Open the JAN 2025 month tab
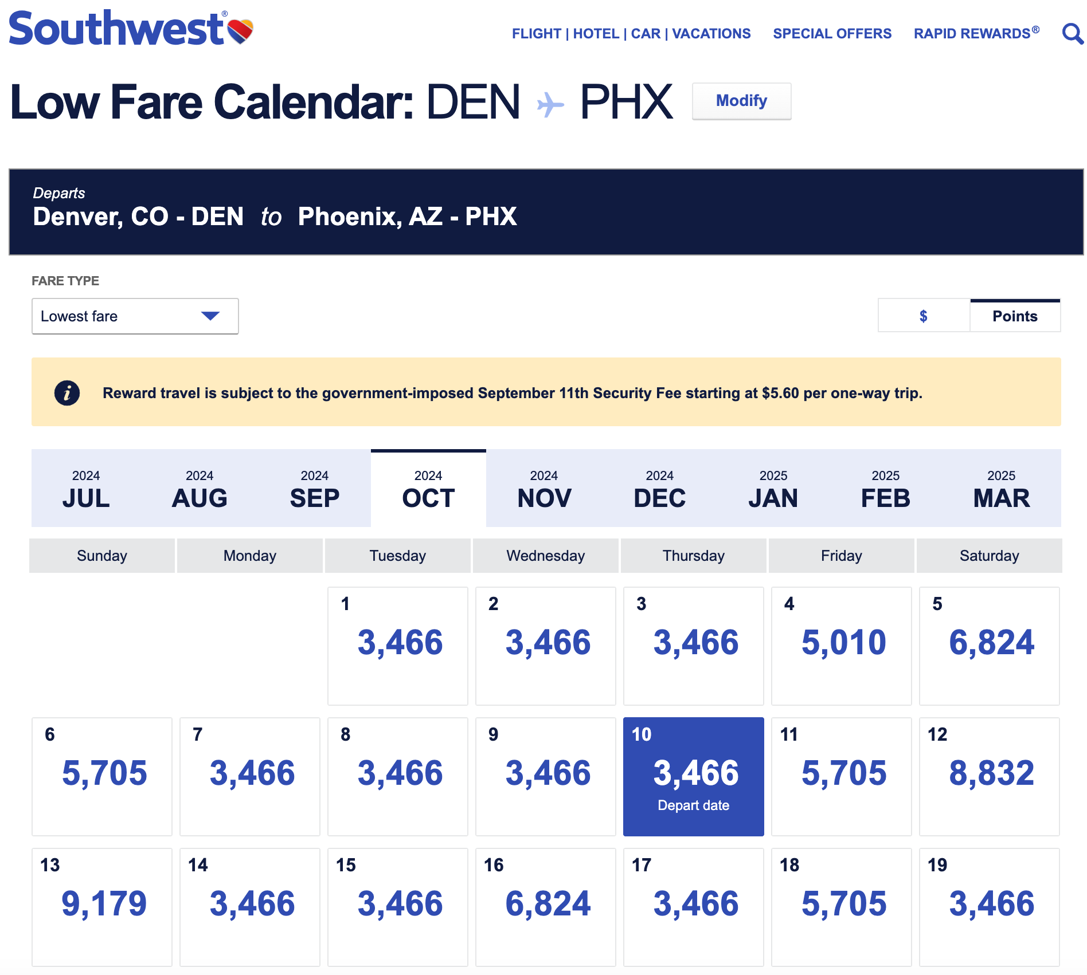Screen dimensions: 1087x975 click(x=773, y=489)
